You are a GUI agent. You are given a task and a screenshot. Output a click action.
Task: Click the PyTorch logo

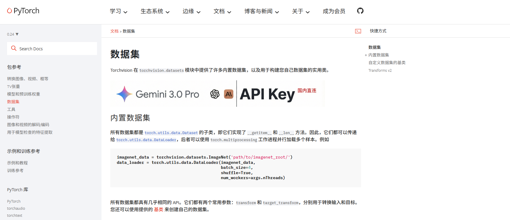coord(23,11)
